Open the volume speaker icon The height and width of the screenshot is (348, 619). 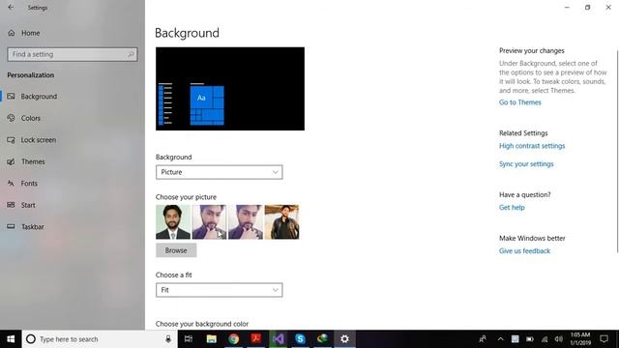coord(559,339)
